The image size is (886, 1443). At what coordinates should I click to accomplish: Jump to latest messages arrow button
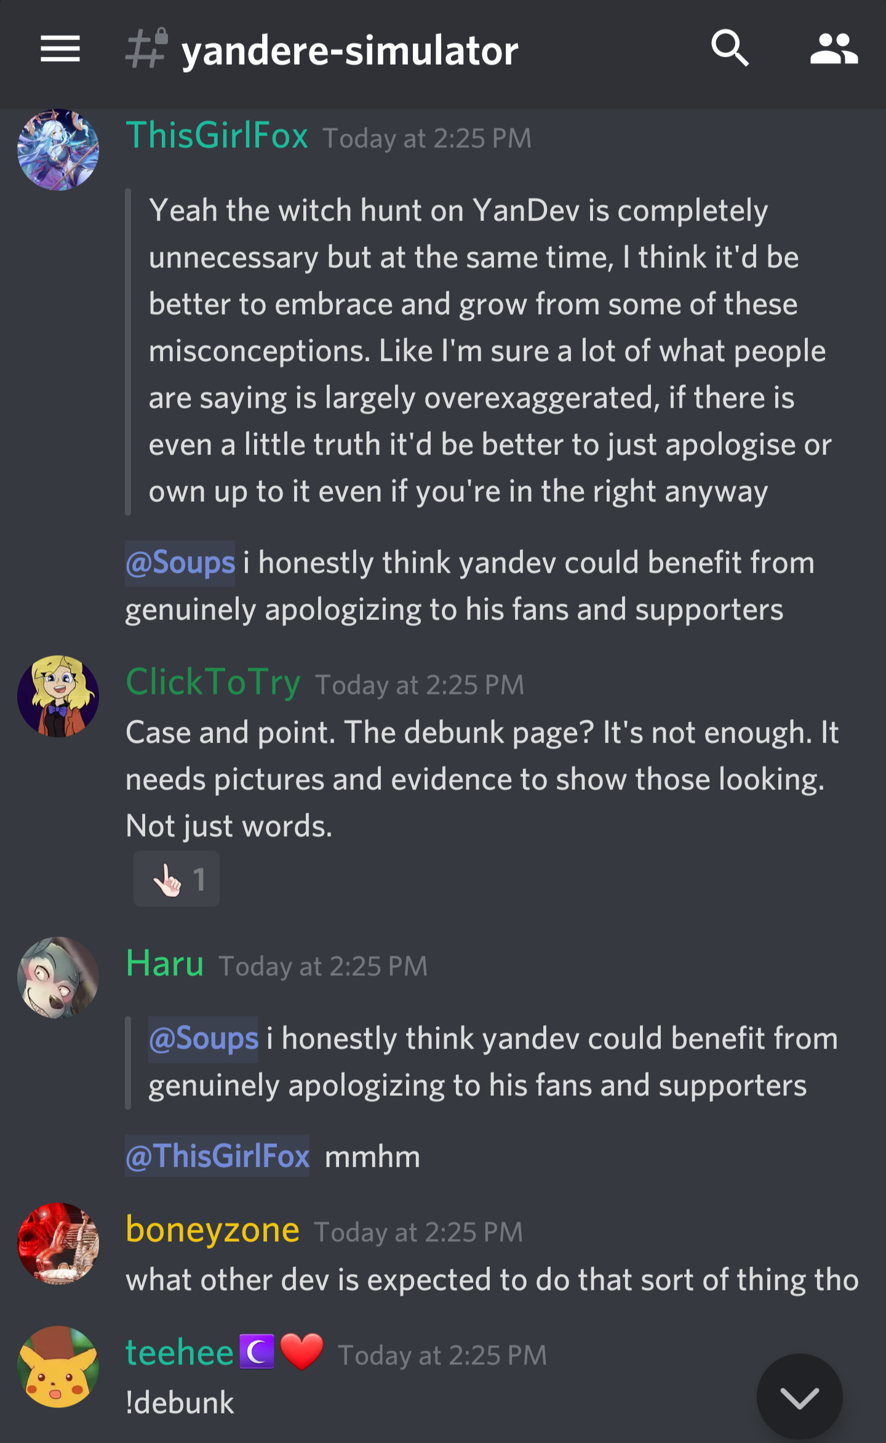click(799, 1396)
